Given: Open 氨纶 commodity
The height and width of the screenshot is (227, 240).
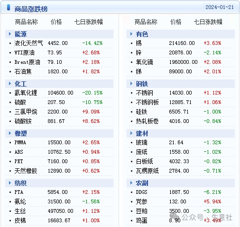Looking at the screenshot, I should pyautogui.click(x=20, y=201).
